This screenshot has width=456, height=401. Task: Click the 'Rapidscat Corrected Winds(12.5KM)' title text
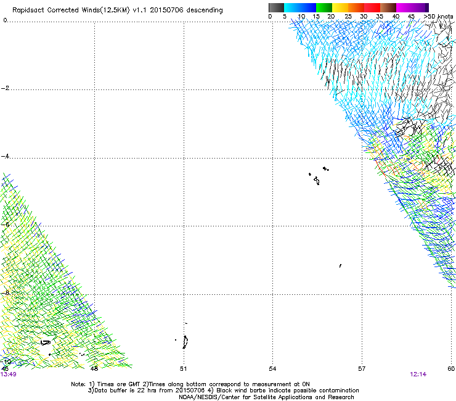pyautogui.click(x=71, y=10)
